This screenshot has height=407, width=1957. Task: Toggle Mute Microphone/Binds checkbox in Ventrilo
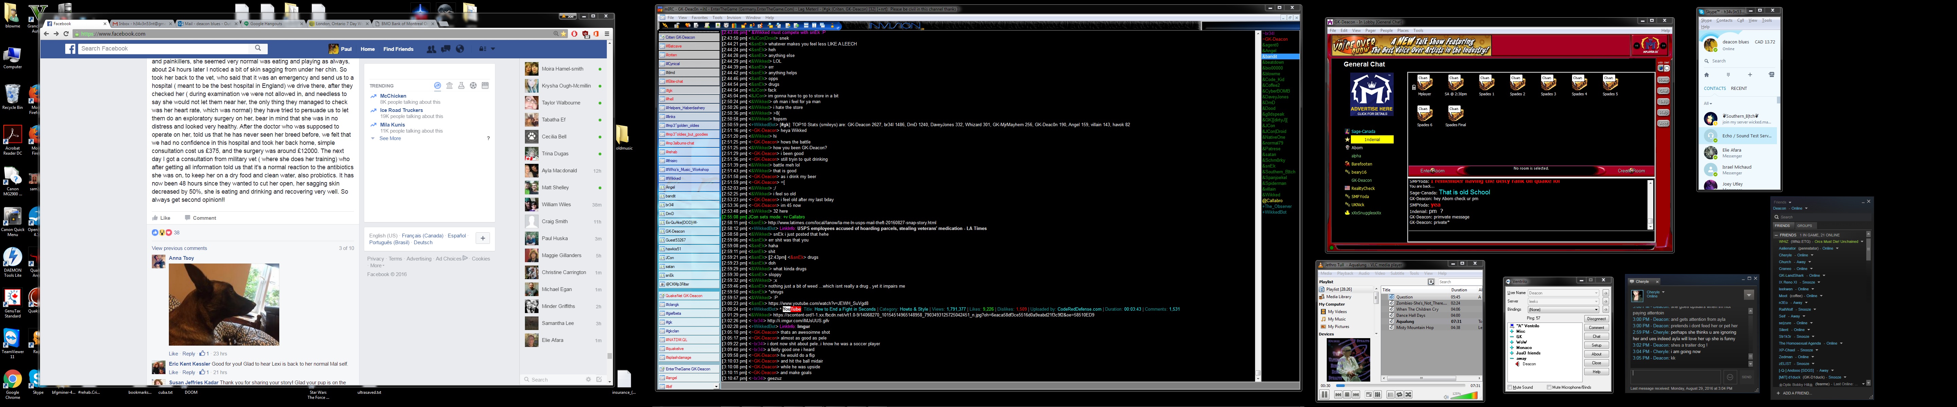(x=1549, y=387)
